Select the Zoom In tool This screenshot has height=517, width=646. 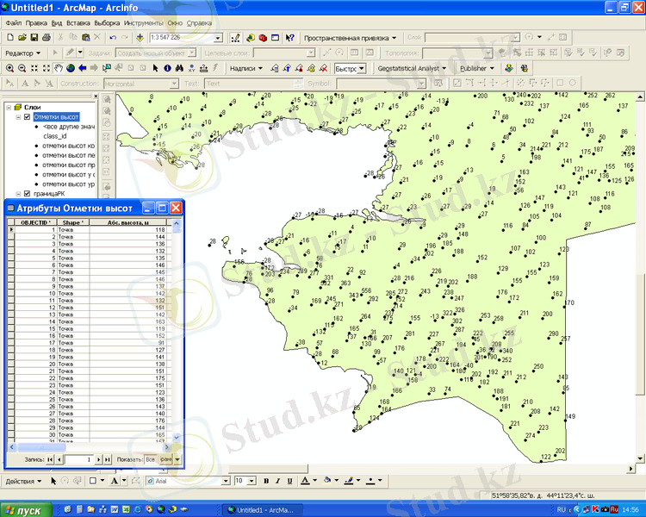click(x=9, y=68)
